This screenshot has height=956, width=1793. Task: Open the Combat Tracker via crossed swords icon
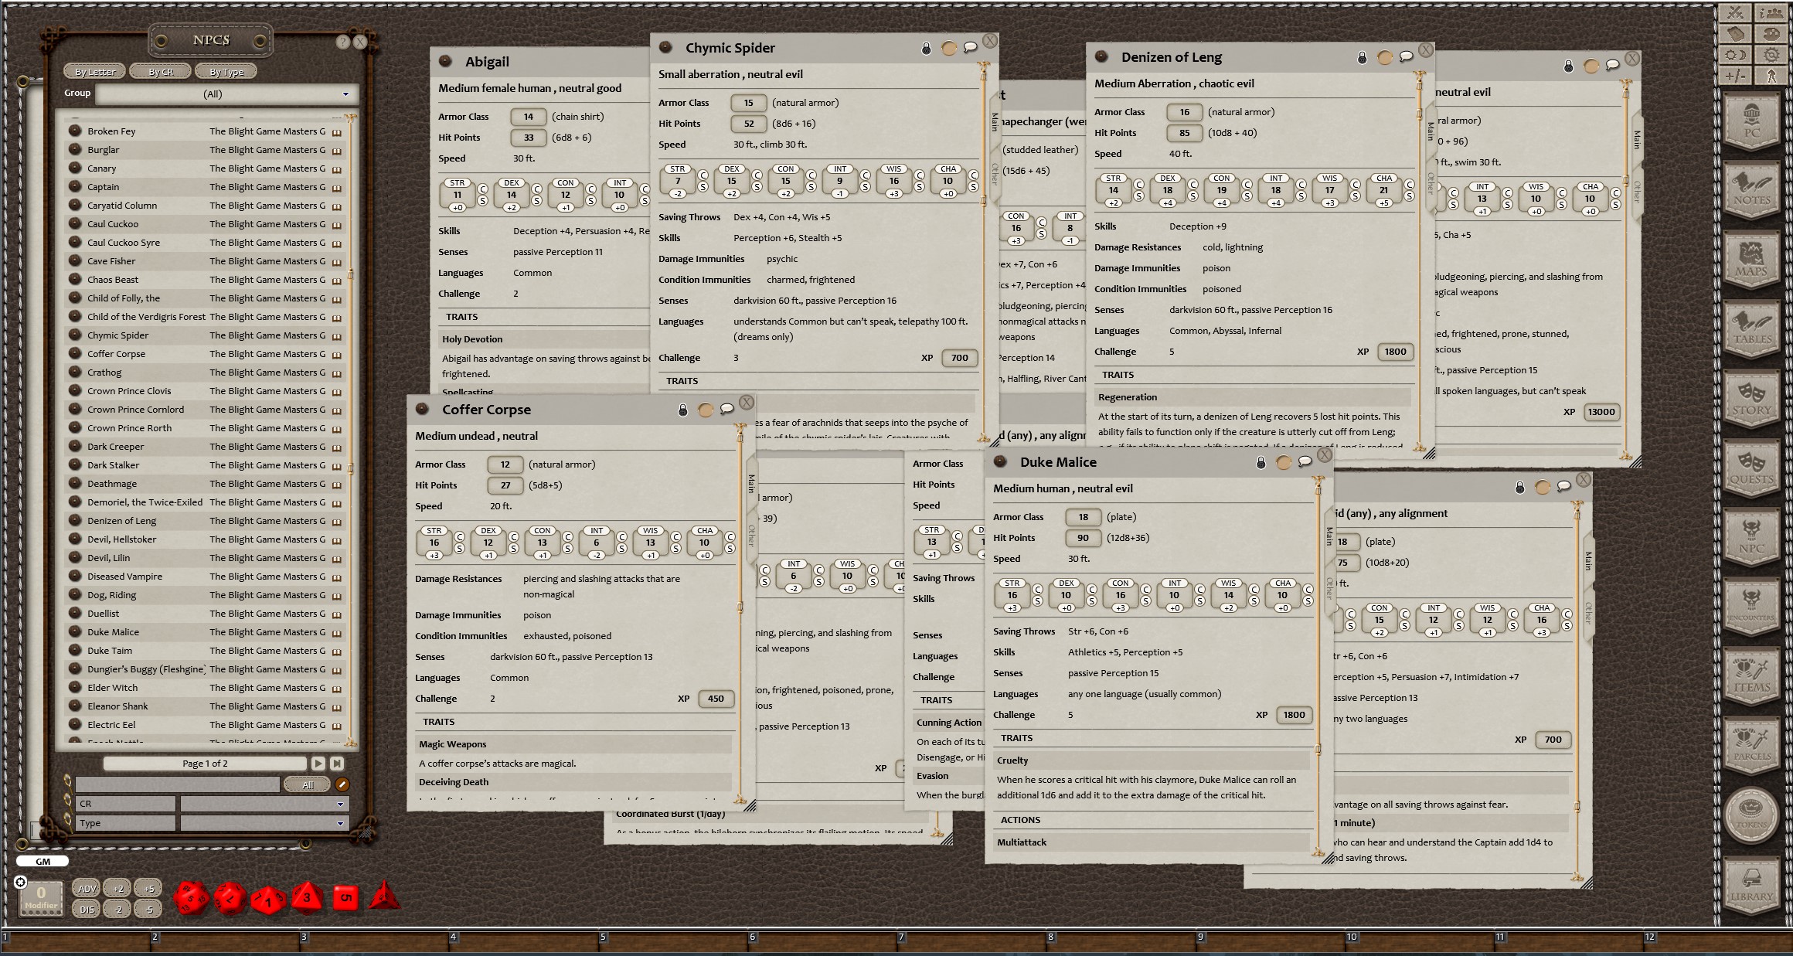point(1735,12)
